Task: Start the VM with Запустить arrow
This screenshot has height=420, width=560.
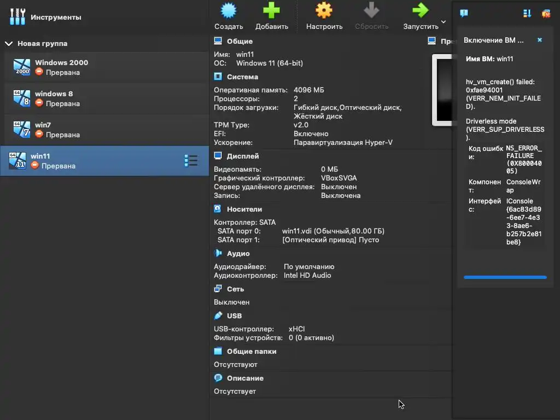Action: pyautogui.click(x=421, y=16)
